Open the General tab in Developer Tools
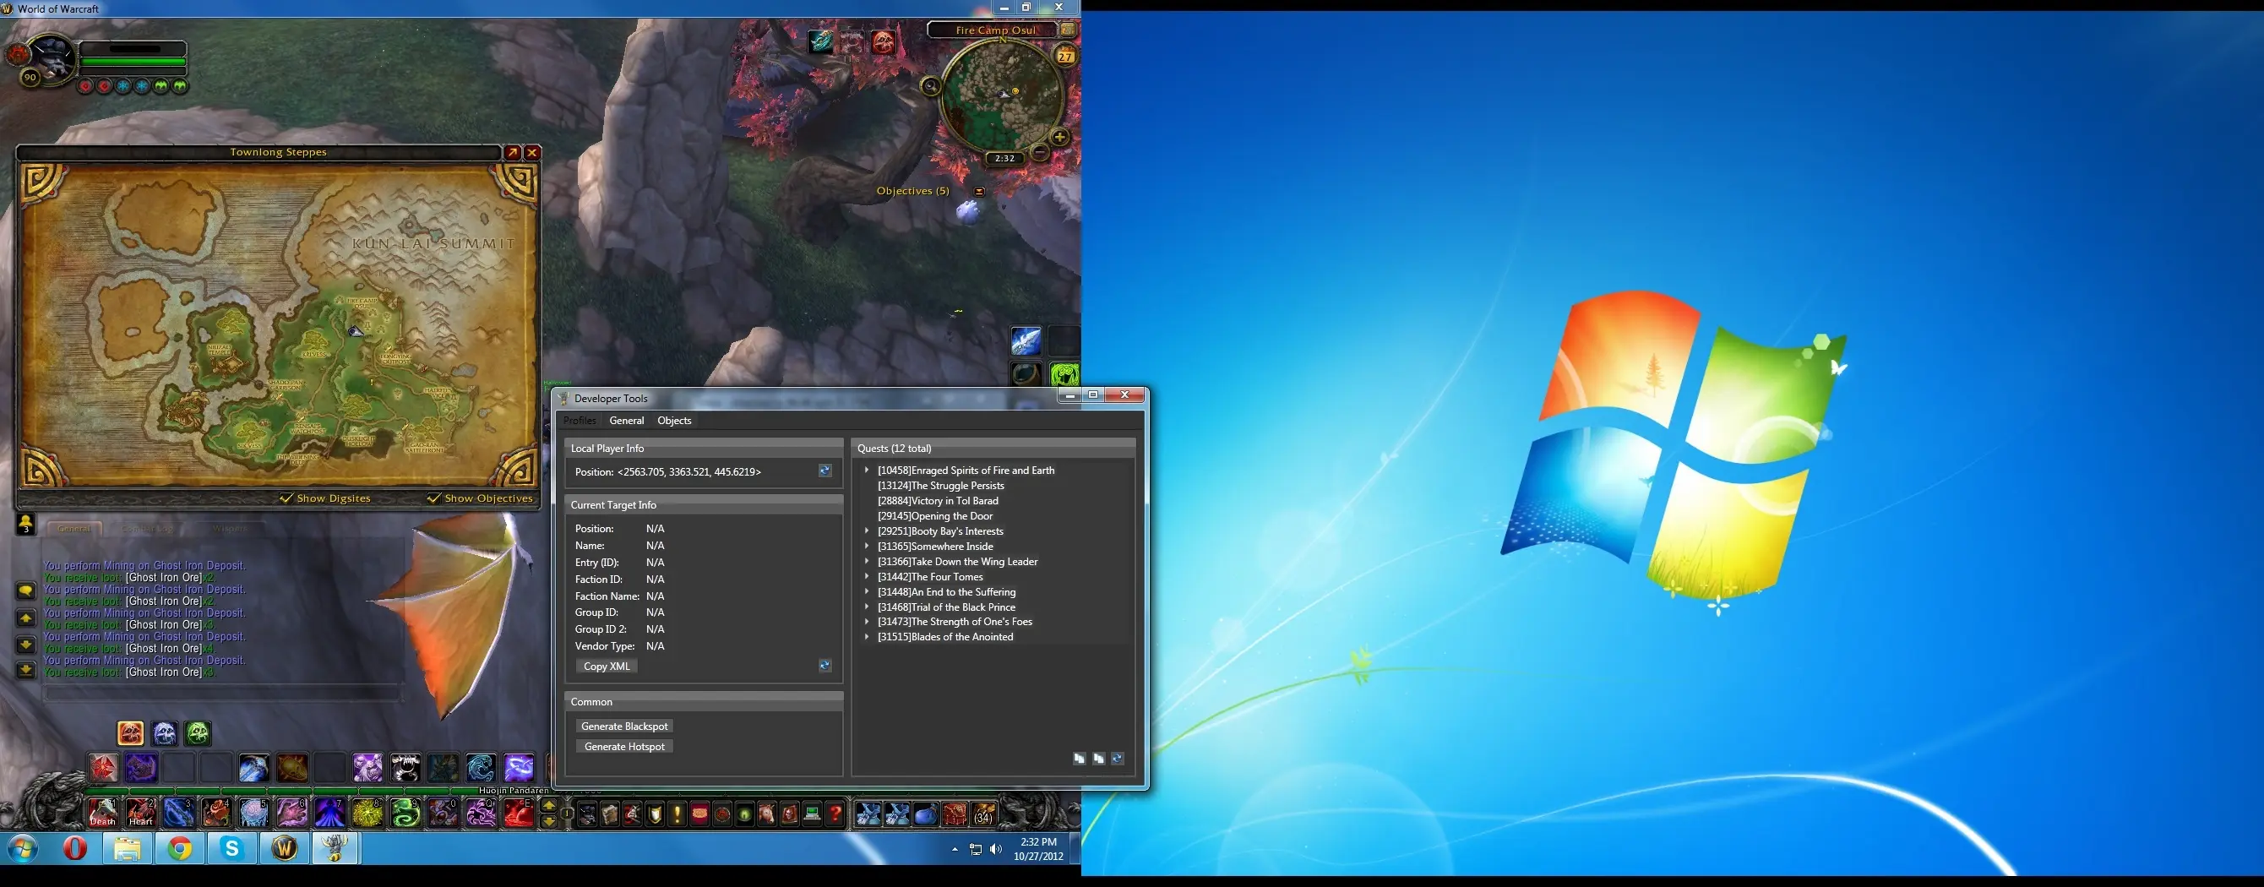Viewport: 2264px width, 887px height. click(627, 420)
